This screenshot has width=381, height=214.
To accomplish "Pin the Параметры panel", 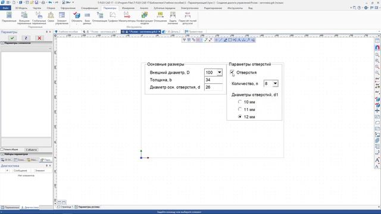I will (46, 32).
